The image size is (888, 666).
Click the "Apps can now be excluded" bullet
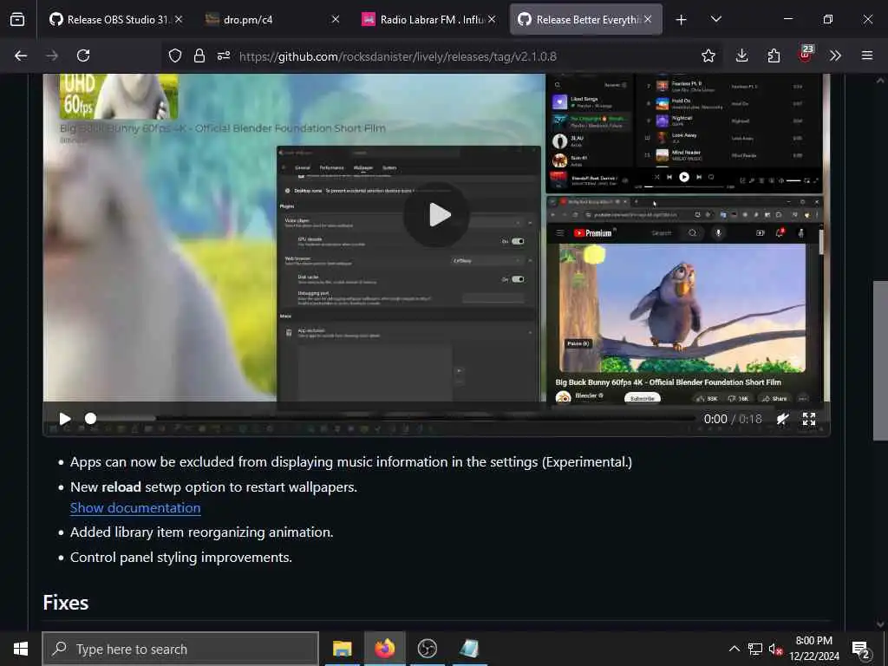(351, 462)
